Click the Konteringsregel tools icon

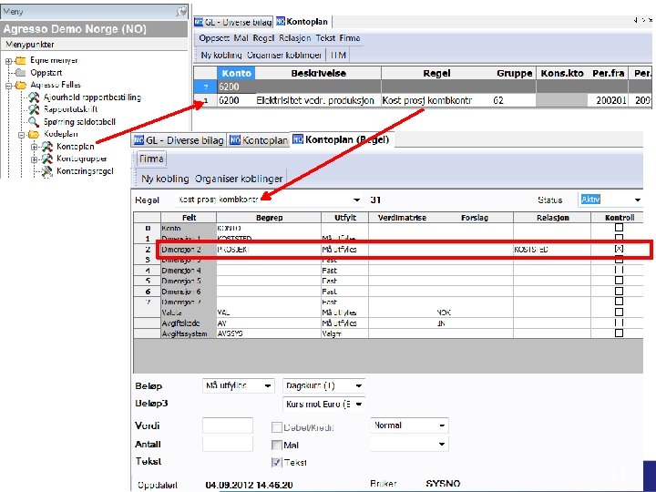coord(47,171)
